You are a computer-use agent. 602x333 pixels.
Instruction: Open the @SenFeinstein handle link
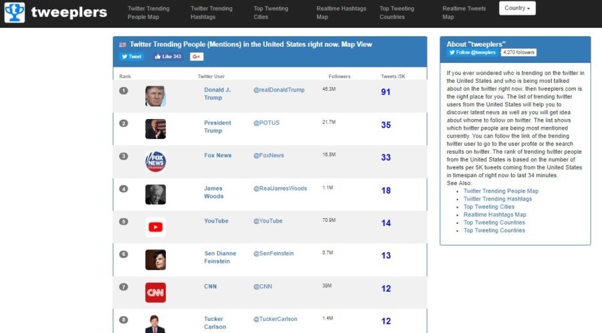pos(274,253)
